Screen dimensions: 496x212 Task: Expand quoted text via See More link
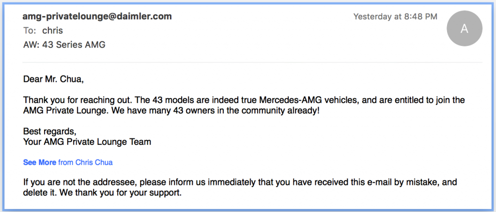(40, 163)
